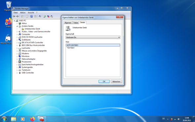The image size is (195, 122).
Task: Open the Datei menu
Action: click(x=16, y=13)
